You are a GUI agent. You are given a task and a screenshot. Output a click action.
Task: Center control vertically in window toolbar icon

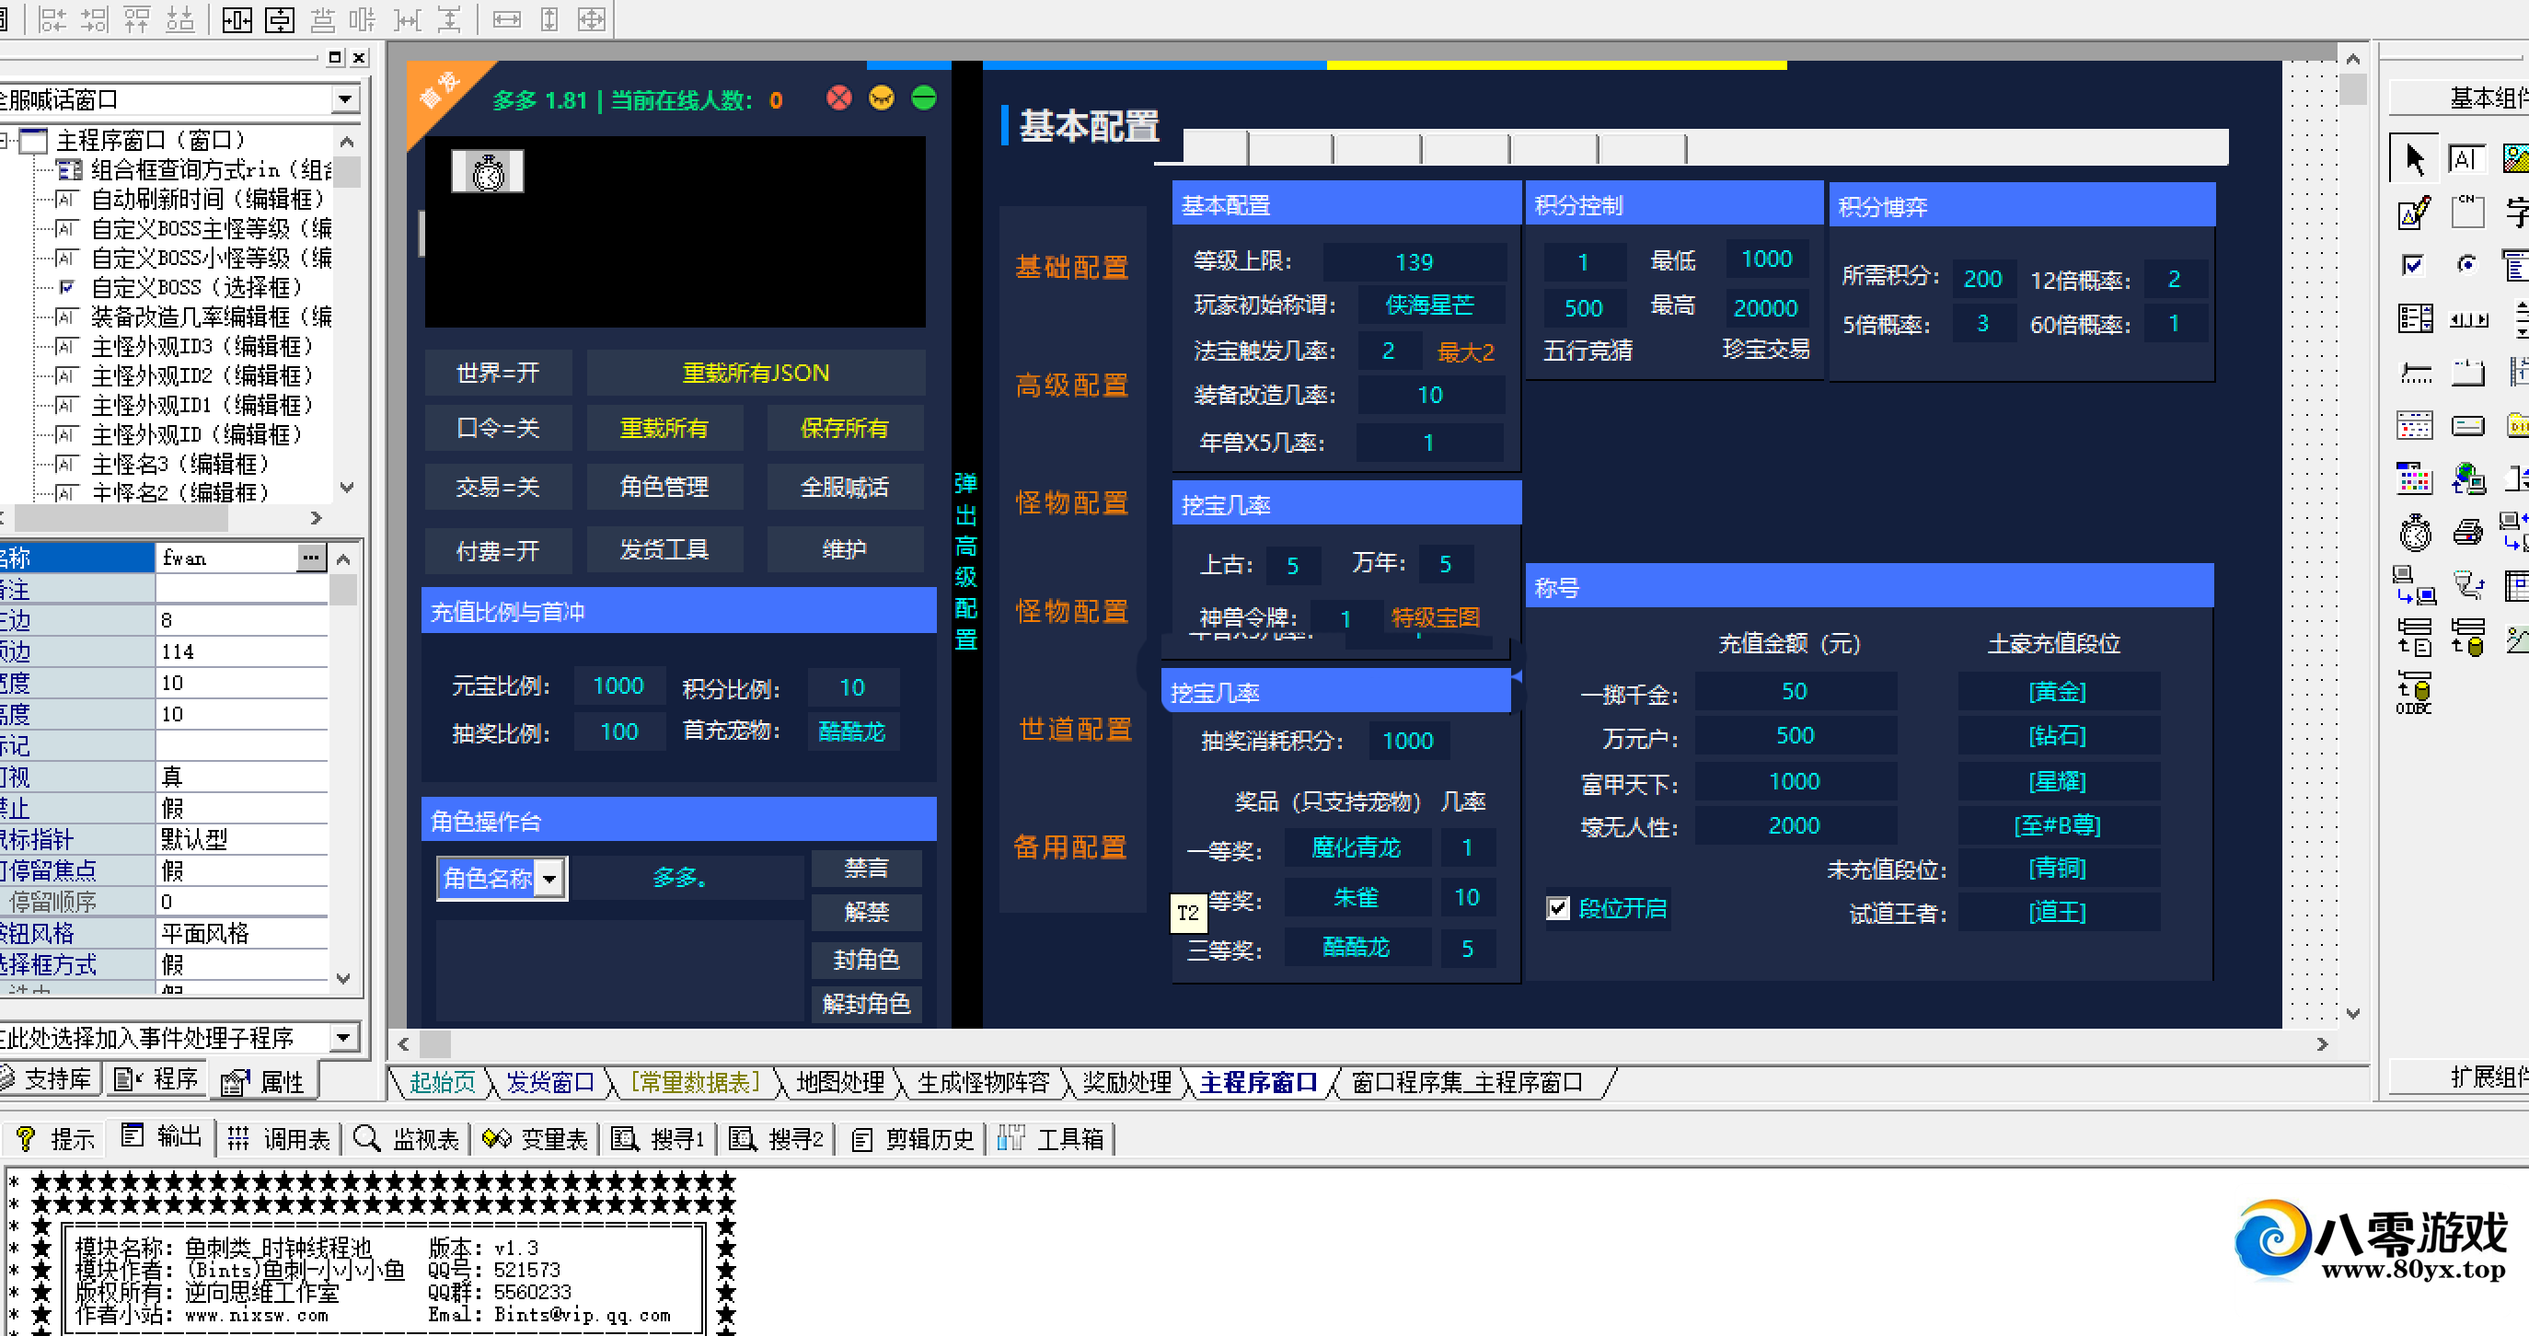click(280, 18)
